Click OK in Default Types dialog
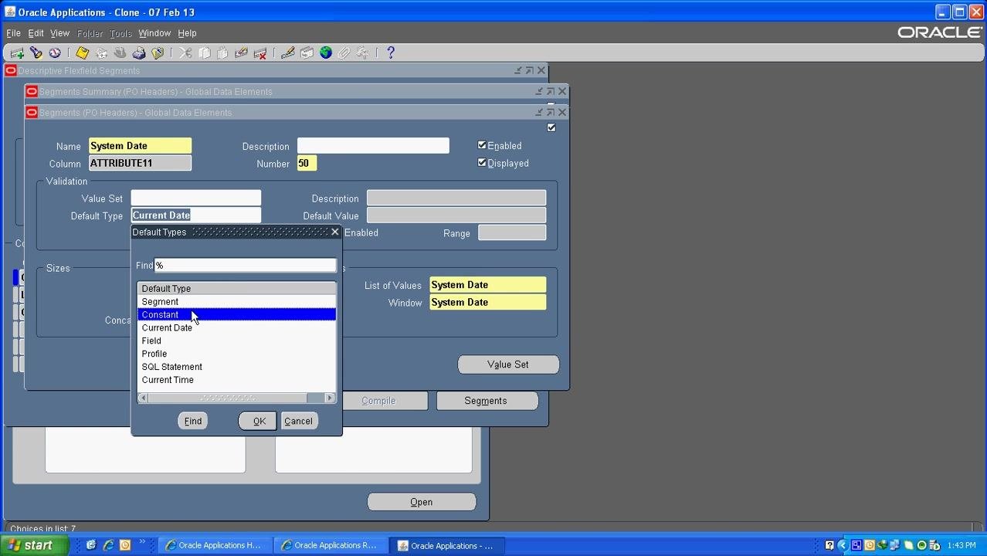The height and width of the screenshot is (556, 987). point(259,421)
